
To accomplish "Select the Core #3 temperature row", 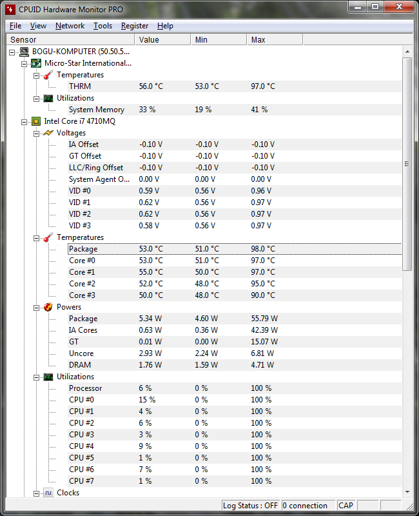I will coord(235,295).
